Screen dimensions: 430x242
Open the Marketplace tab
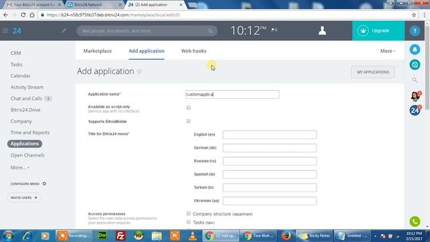pos(97,51)
